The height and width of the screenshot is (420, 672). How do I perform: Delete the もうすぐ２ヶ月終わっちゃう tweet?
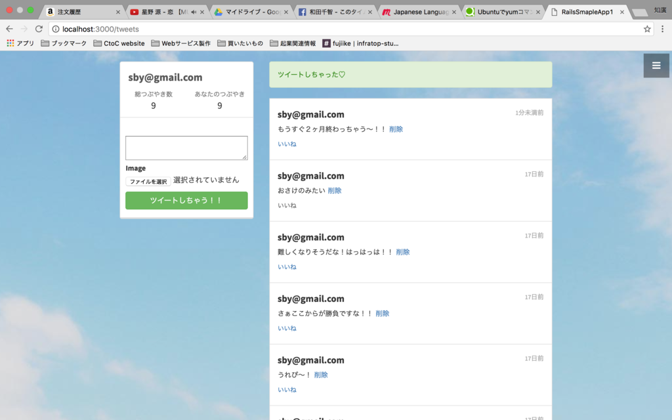click(x=396, y=129)
